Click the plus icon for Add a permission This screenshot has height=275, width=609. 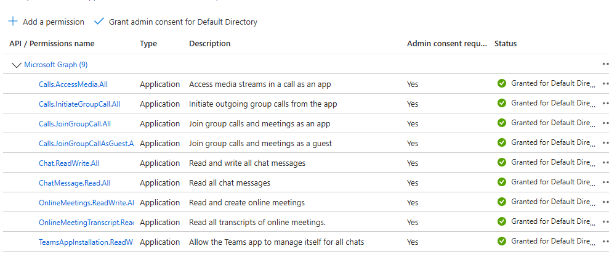[x=13, y=22]
